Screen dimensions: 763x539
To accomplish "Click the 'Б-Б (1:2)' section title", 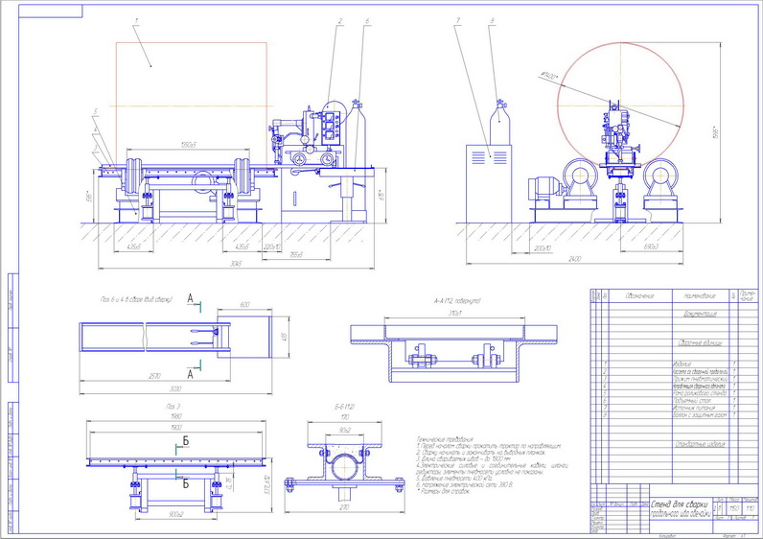I will coord(344,406).
